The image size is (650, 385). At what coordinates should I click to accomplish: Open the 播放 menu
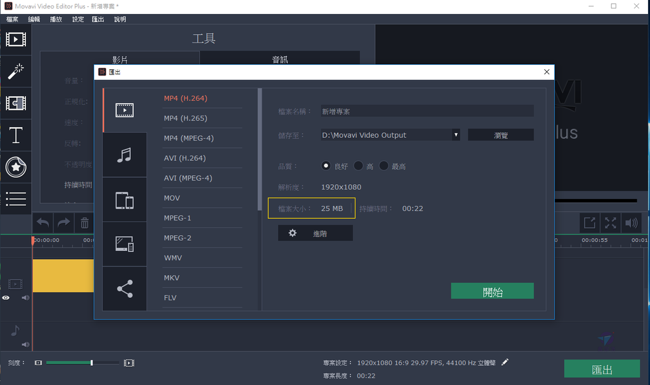tap(56, 19)
